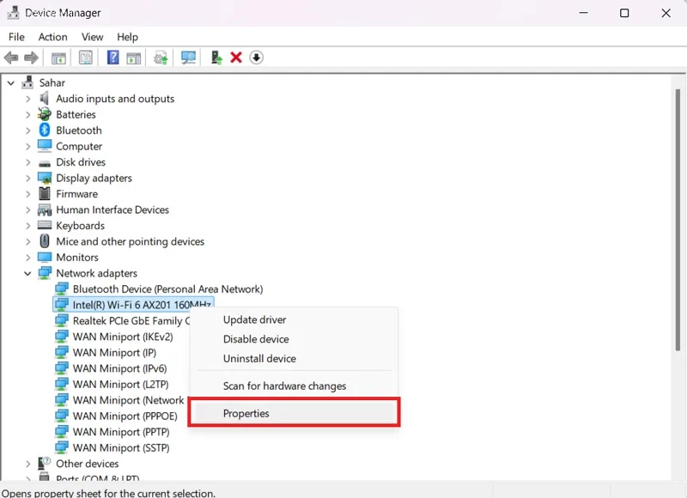Screen dimensions: 687x498
Task: Click the green-arrow Update driver toolbar icon
Action: [216, 58]
